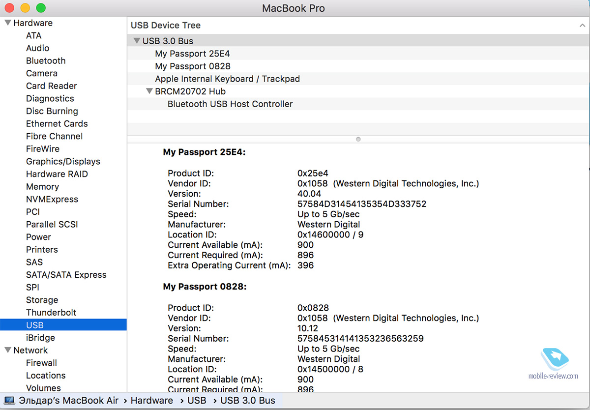This screenshot has width=590, height=410.
Task: Select Parallel SCSI category
Action: (52, 225)
